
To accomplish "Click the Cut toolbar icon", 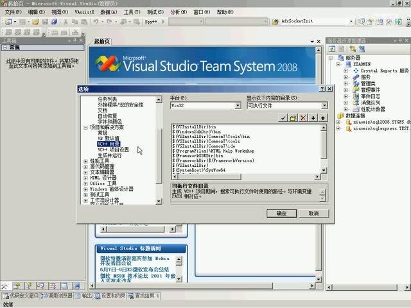I will tap(66, 22).
